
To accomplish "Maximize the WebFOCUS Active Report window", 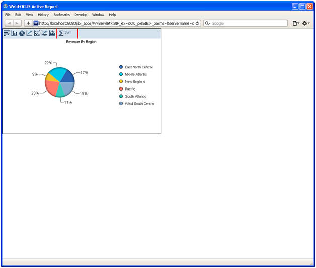I will click(x=302, y=6).
